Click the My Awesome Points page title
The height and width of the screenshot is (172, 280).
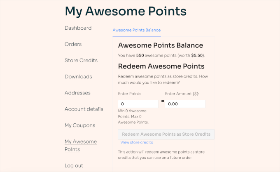coord(126,11)
